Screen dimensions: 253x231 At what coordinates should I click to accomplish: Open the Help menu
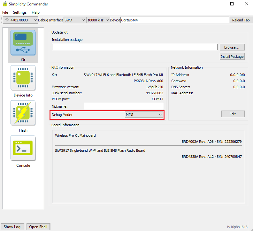coord(36,12)
